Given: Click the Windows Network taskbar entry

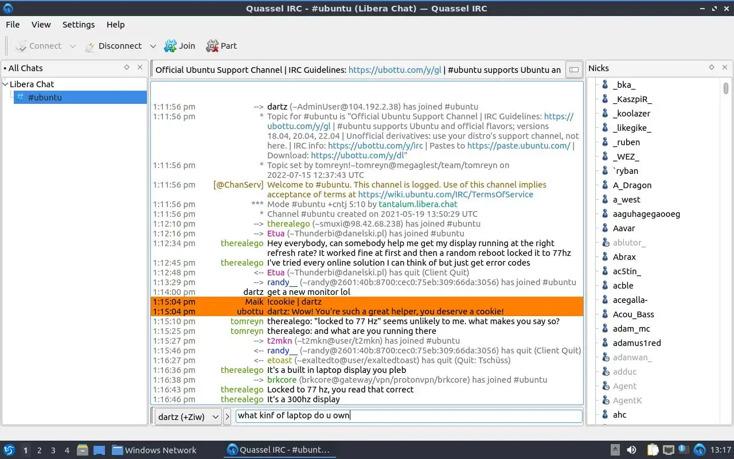Looking at the screenshot, I should coord(154,450).
